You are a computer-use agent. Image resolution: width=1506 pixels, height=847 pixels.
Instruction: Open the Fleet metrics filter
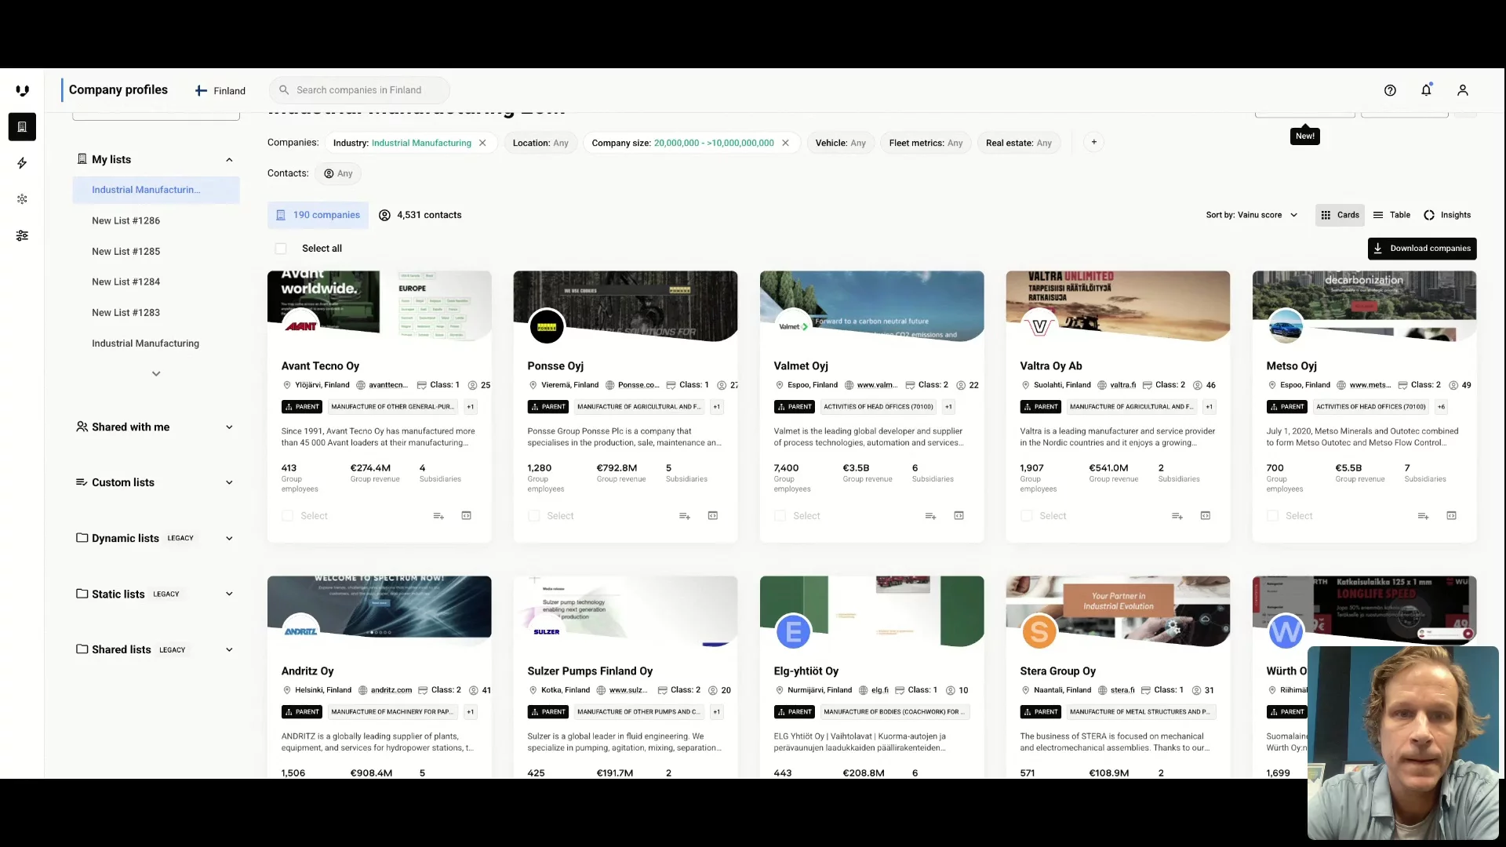coord(926,143)
